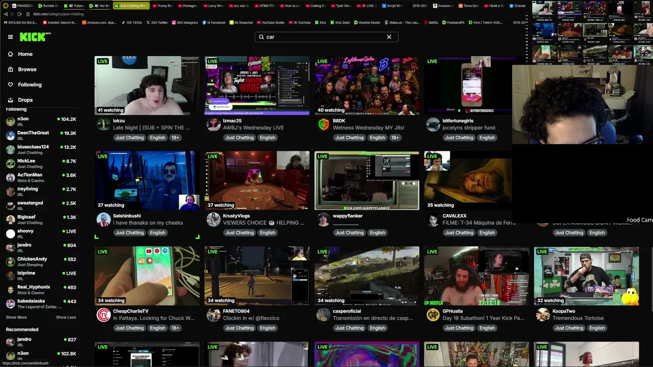Image resolution: width=653 pixels, height=367 pixels.
Task: Open treyliving in Following list
Action: pos(41,191)
